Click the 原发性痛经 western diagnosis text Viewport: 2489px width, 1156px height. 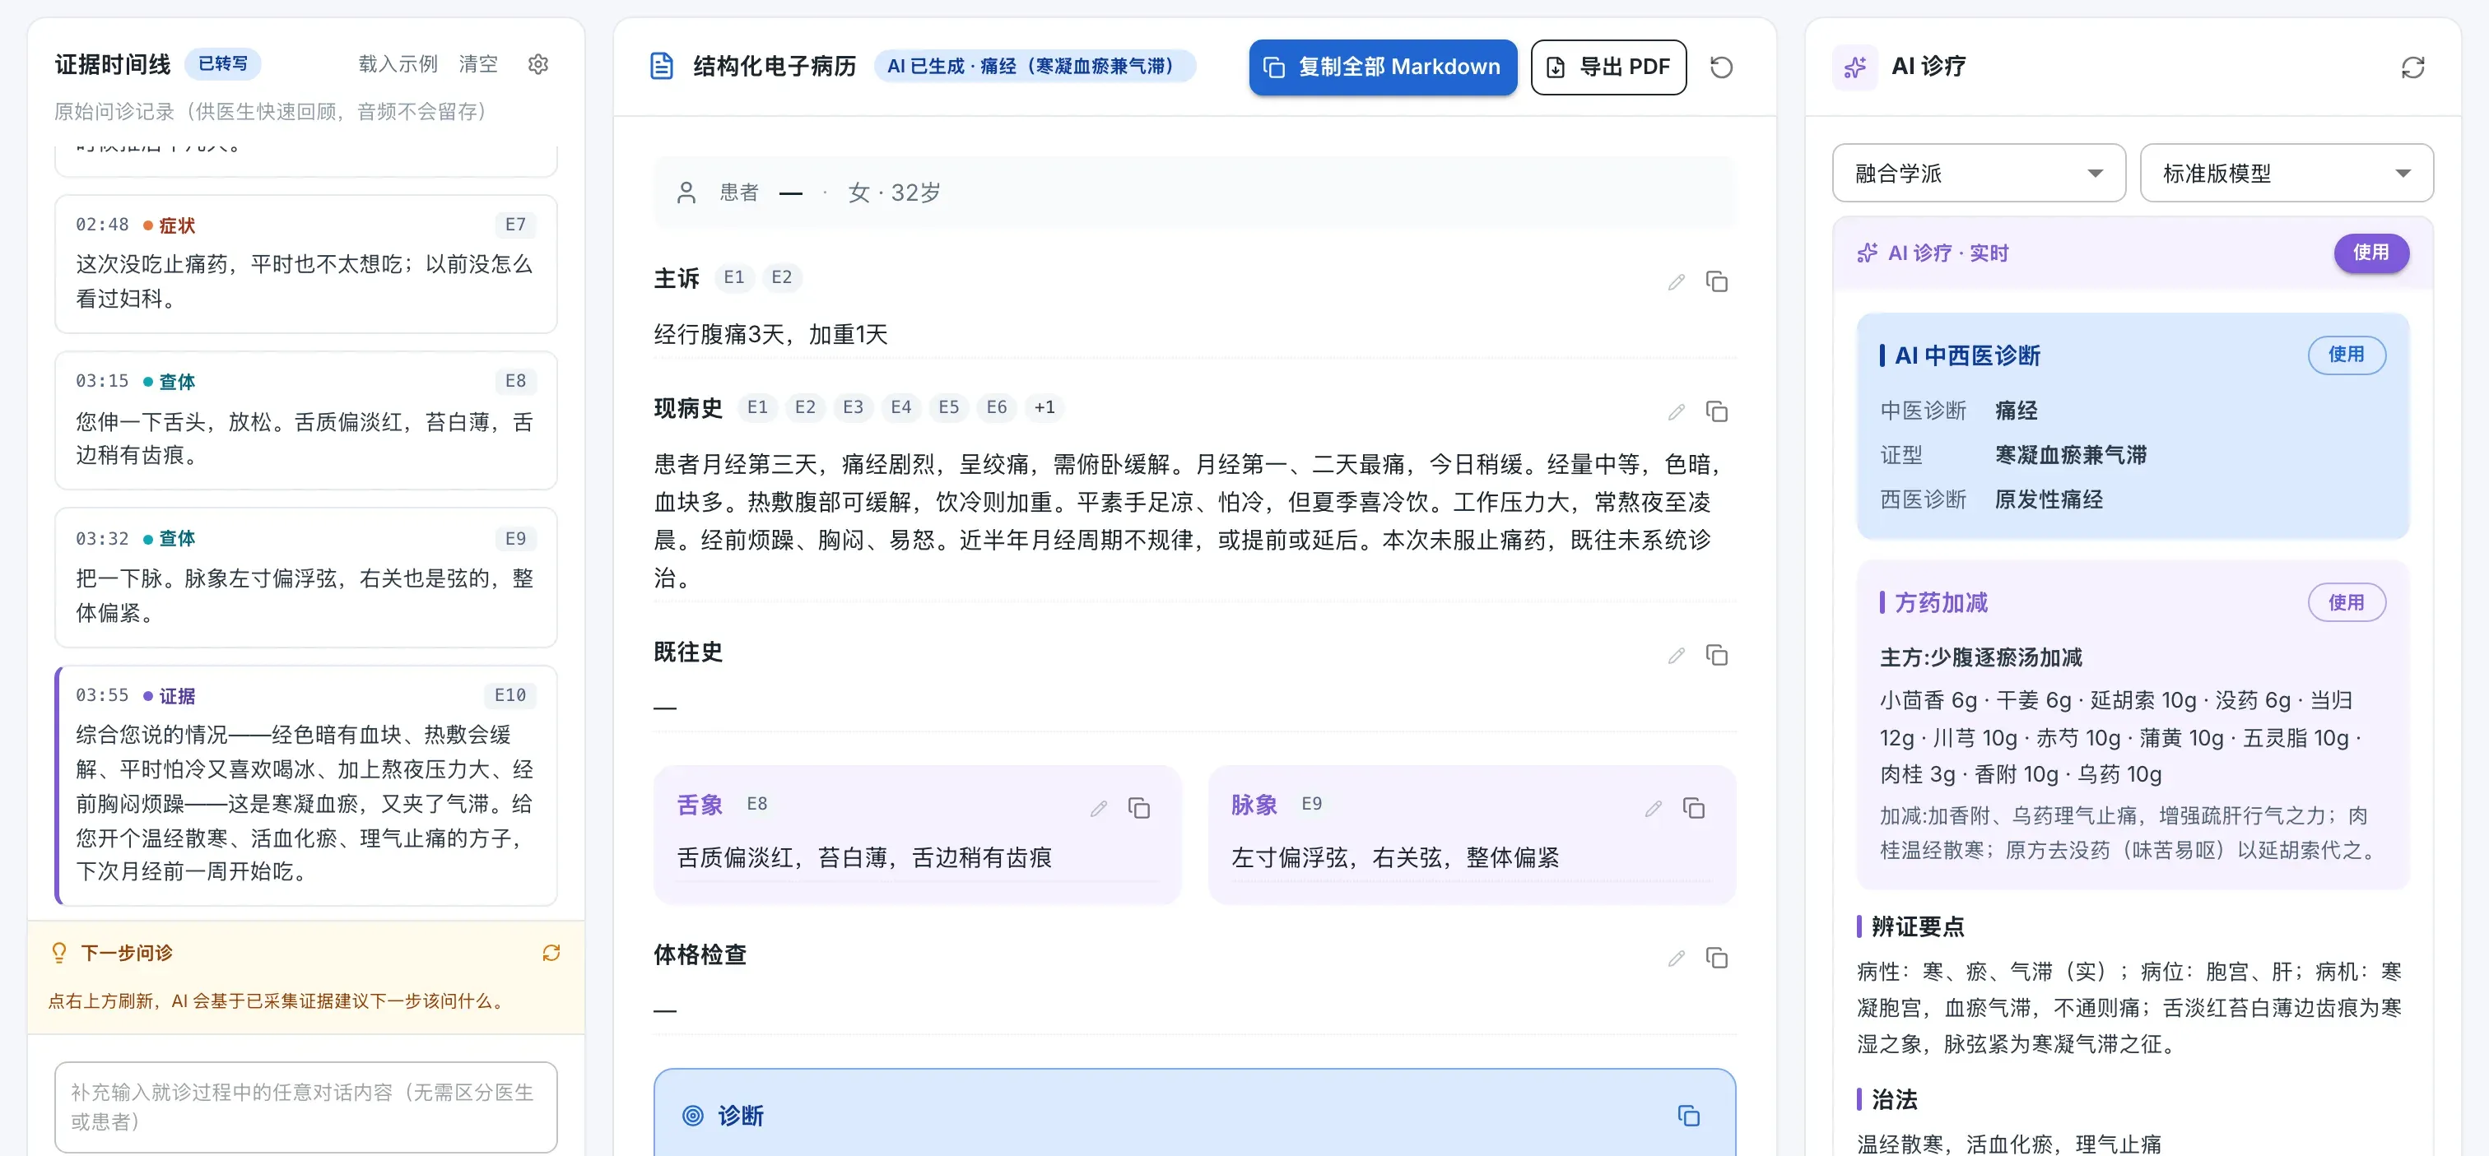[2049, 499]
